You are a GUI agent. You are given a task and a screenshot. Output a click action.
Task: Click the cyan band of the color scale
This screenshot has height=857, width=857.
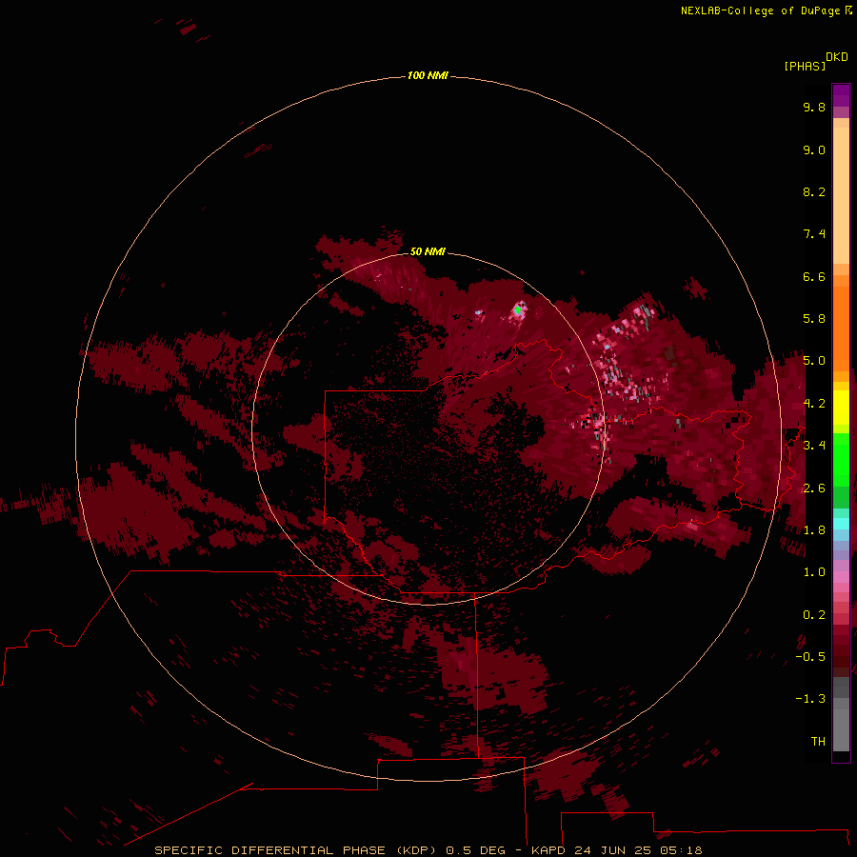pos(841,524)
